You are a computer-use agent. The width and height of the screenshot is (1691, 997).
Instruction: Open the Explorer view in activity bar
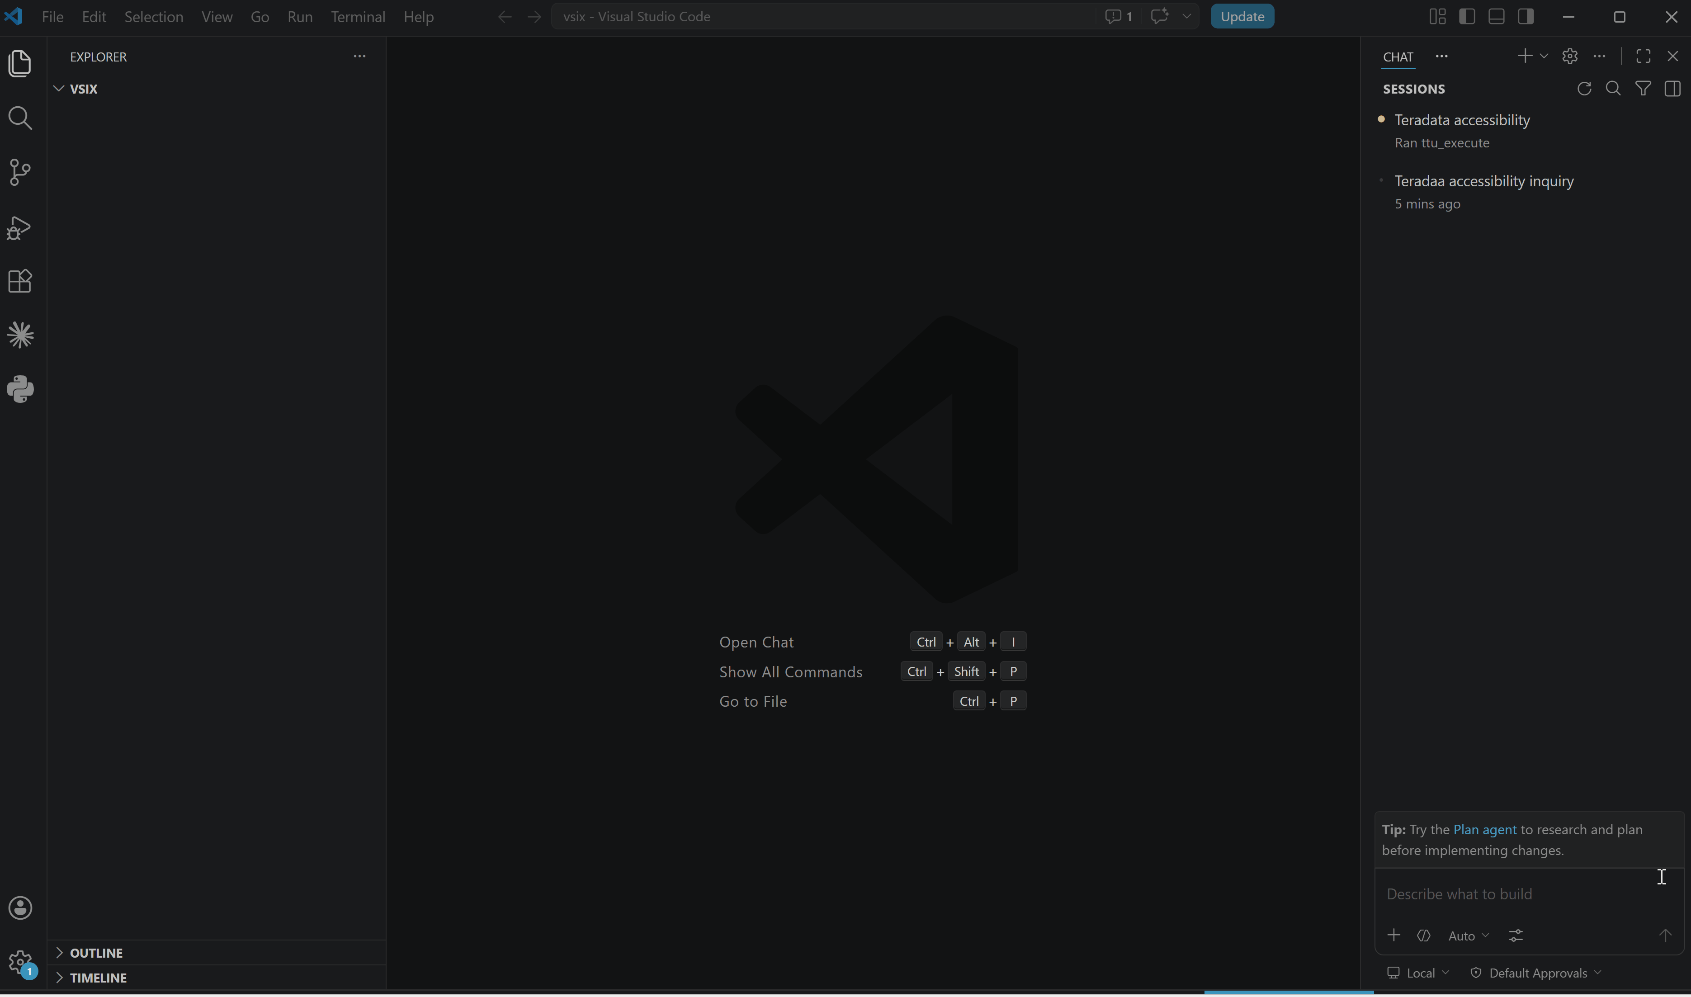click(20, 63)
